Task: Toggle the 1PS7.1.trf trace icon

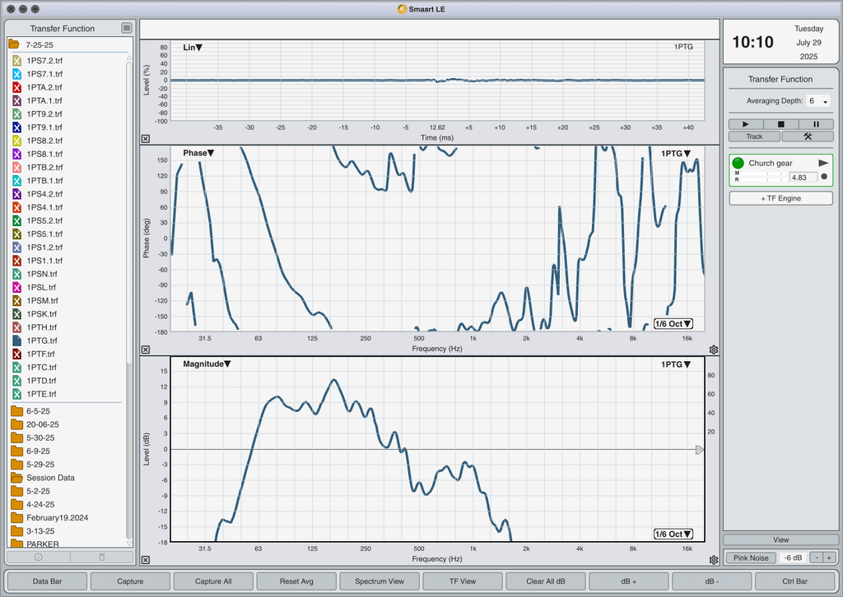Action: [x=16, y=74]
